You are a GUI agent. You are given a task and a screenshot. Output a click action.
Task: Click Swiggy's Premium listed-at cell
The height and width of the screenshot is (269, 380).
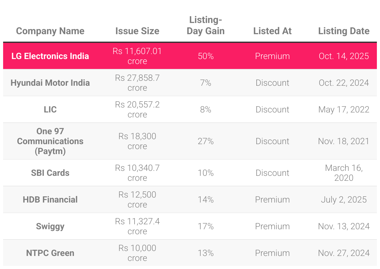[x=273, y=226]
